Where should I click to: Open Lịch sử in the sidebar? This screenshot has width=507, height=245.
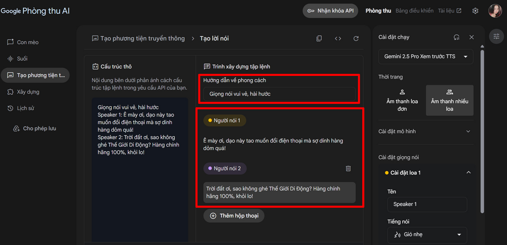(25, 109)
